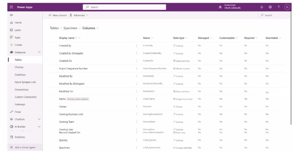Select Custom Connectors in the sidebar
The height and width of the screenshot is (152, 293).
(25, 97)
